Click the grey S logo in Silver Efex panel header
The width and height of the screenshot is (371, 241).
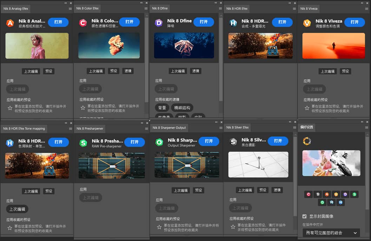[x=233, y=142]
